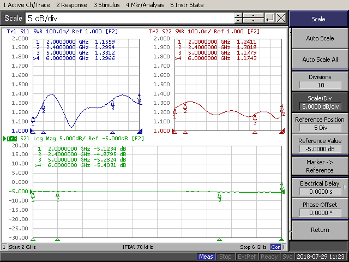
Task: Click the Scale softkey menu title
Action: click(x=318, y=19)
